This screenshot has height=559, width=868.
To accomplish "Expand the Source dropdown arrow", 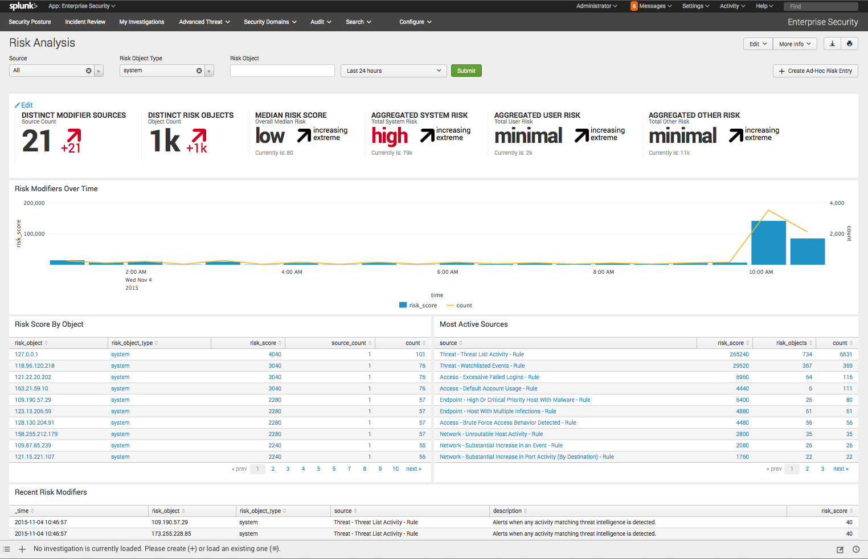I will point(99,71).
